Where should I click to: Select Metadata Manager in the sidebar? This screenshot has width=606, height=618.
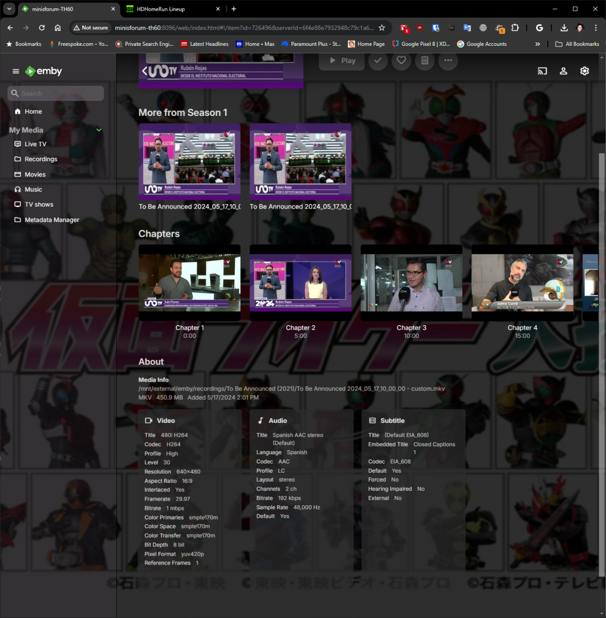tap(51, 219)
